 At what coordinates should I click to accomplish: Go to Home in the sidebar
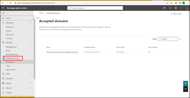click(x=17, y=18)
